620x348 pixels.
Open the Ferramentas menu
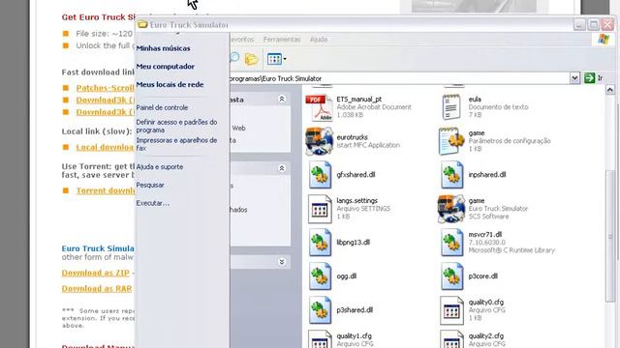coord(282,40)
